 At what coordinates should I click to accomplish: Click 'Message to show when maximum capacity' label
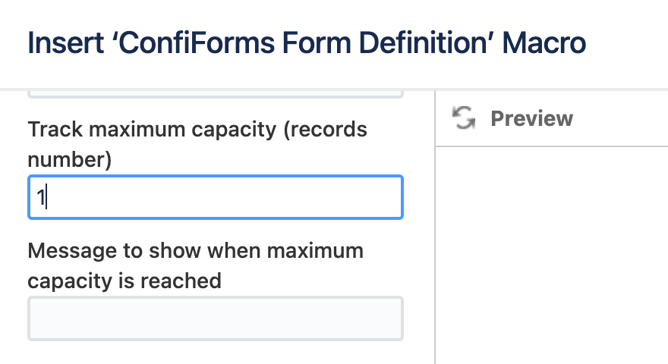[196, 265]
